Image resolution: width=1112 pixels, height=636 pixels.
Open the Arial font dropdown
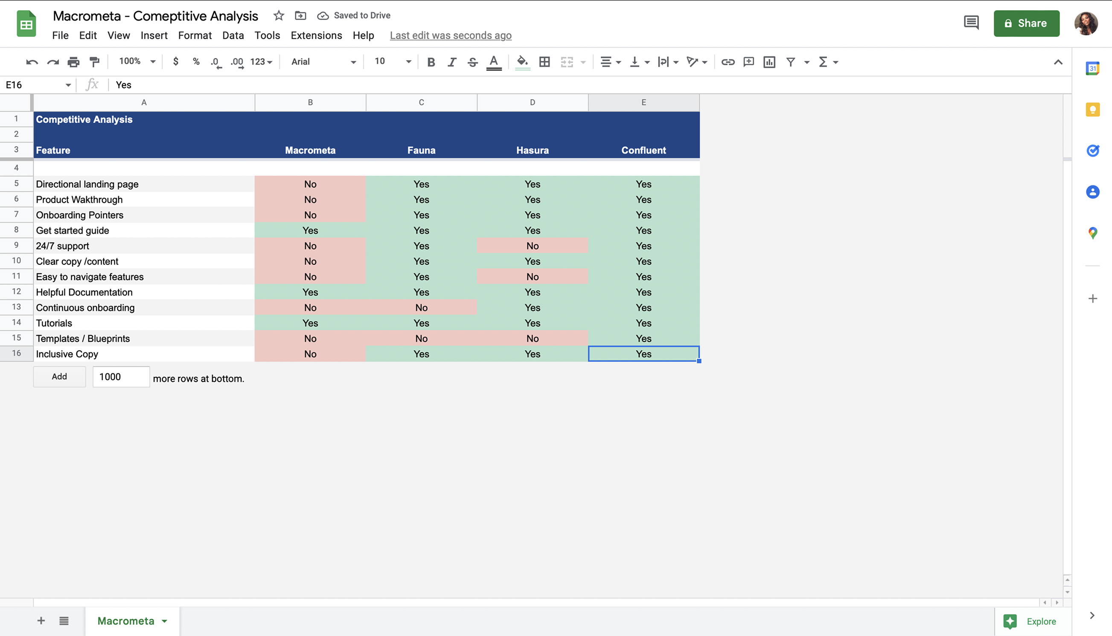pos(323,62)
